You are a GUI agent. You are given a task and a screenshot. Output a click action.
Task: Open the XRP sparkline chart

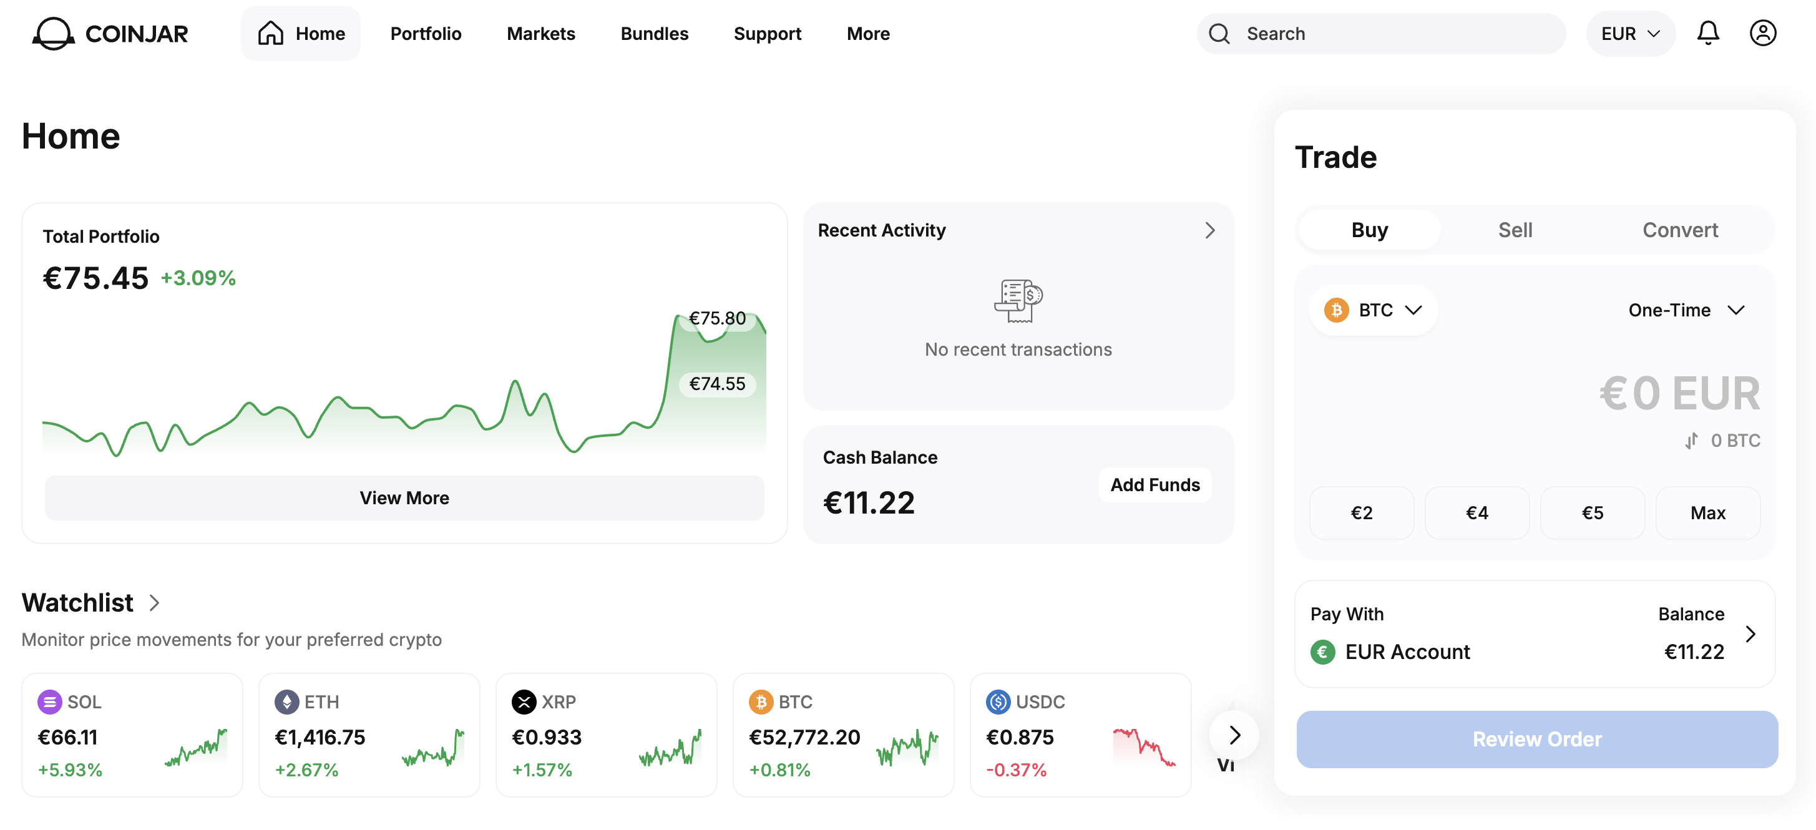point(670,748)
